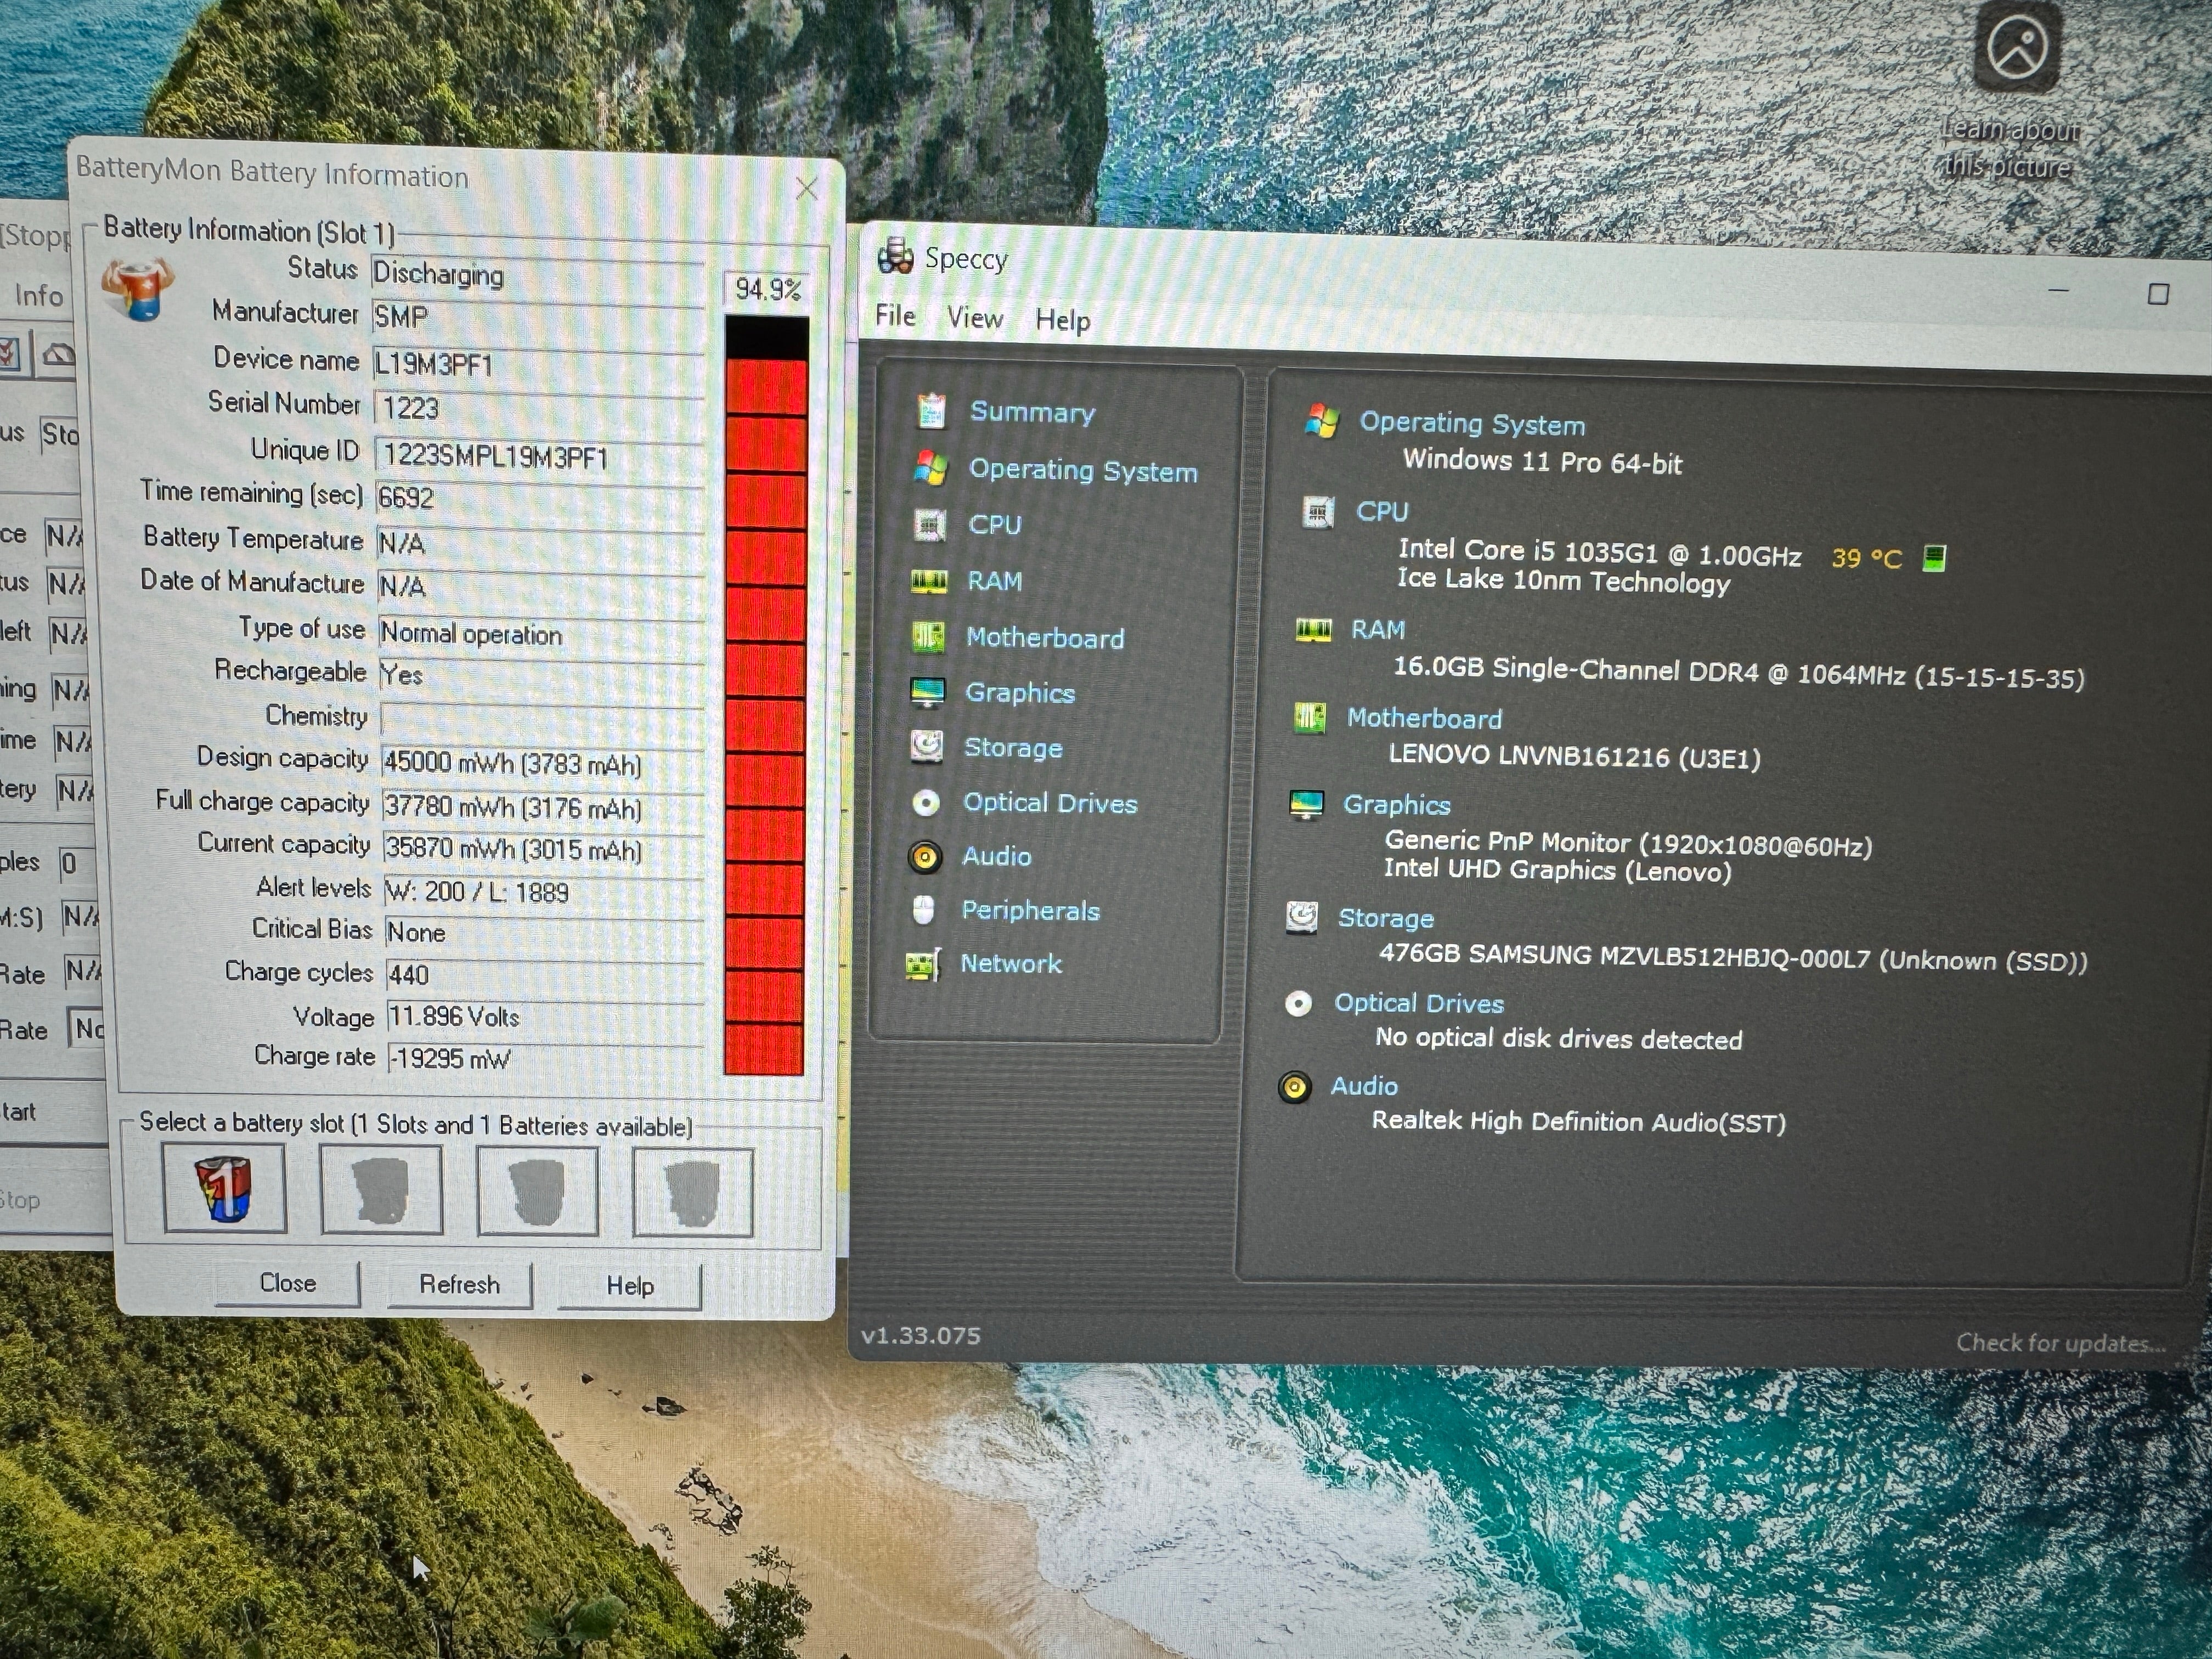Click the Peripherals mouse icon in sidebar
The height and width of the screenshot is (1659, 2212).
click(924, 909)
